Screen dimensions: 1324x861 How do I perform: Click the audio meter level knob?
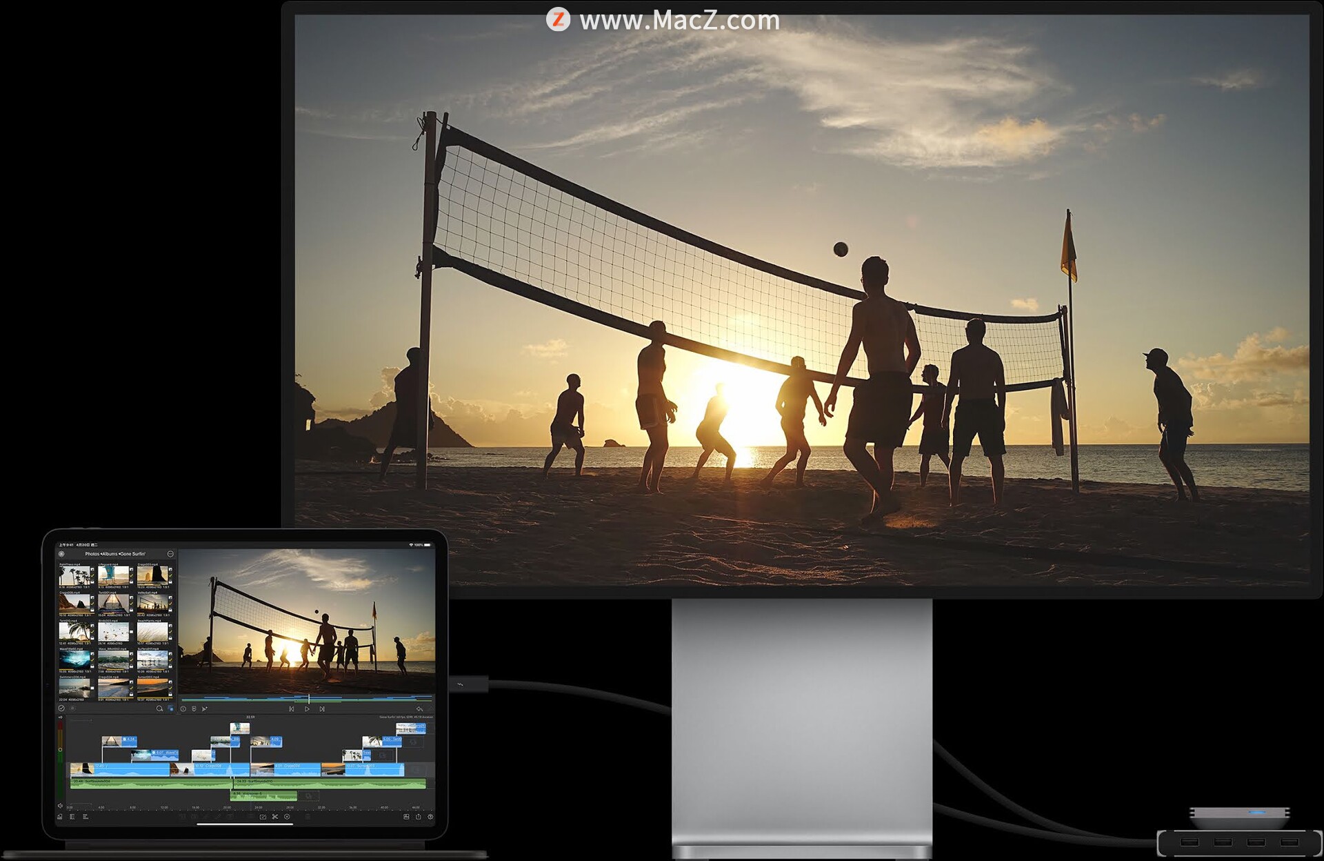click(60, 749)
